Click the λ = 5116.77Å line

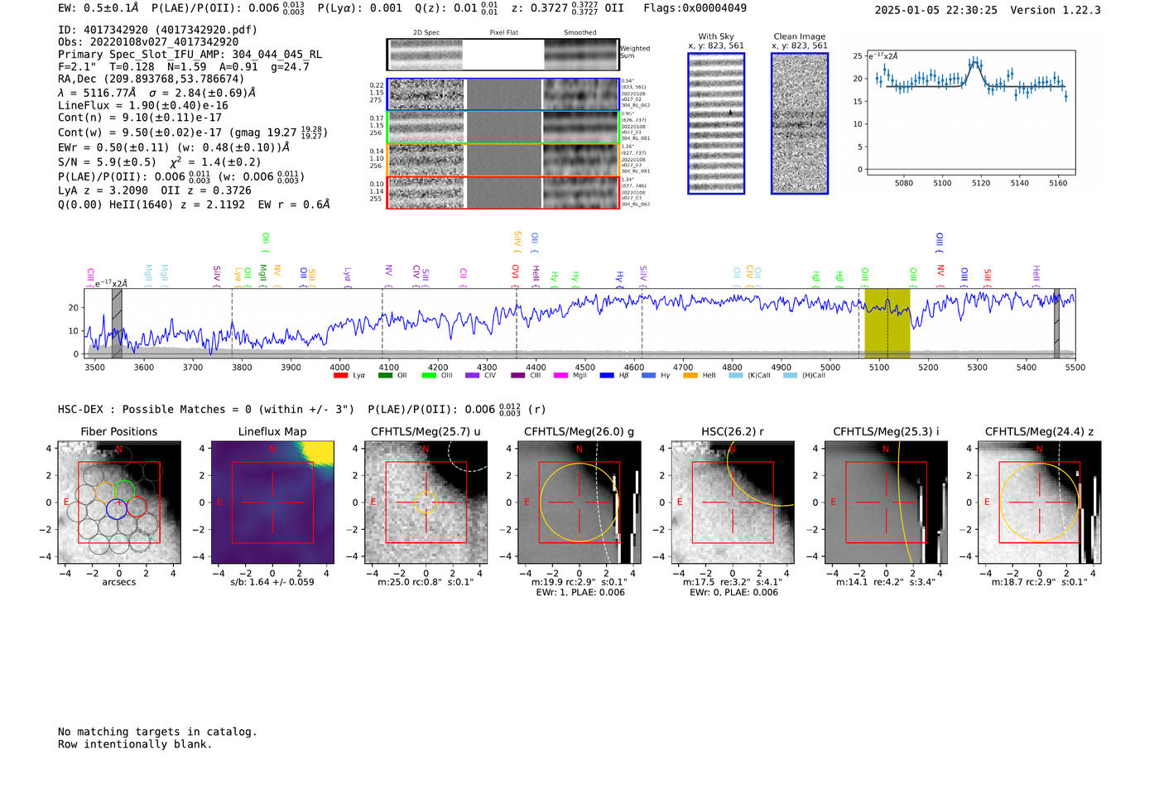pos(157,93)
